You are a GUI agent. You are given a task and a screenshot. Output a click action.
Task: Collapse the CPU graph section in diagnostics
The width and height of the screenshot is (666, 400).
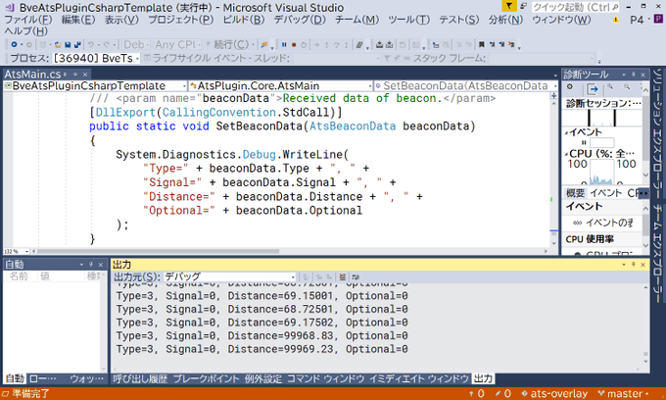567,154
